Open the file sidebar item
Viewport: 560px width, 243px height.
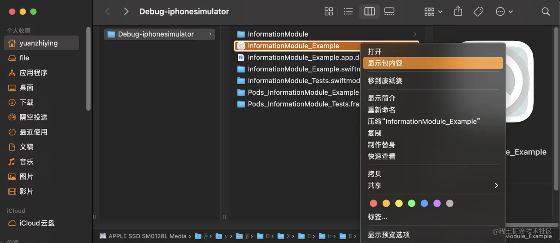pyautogui.click(x=41, y=58)
